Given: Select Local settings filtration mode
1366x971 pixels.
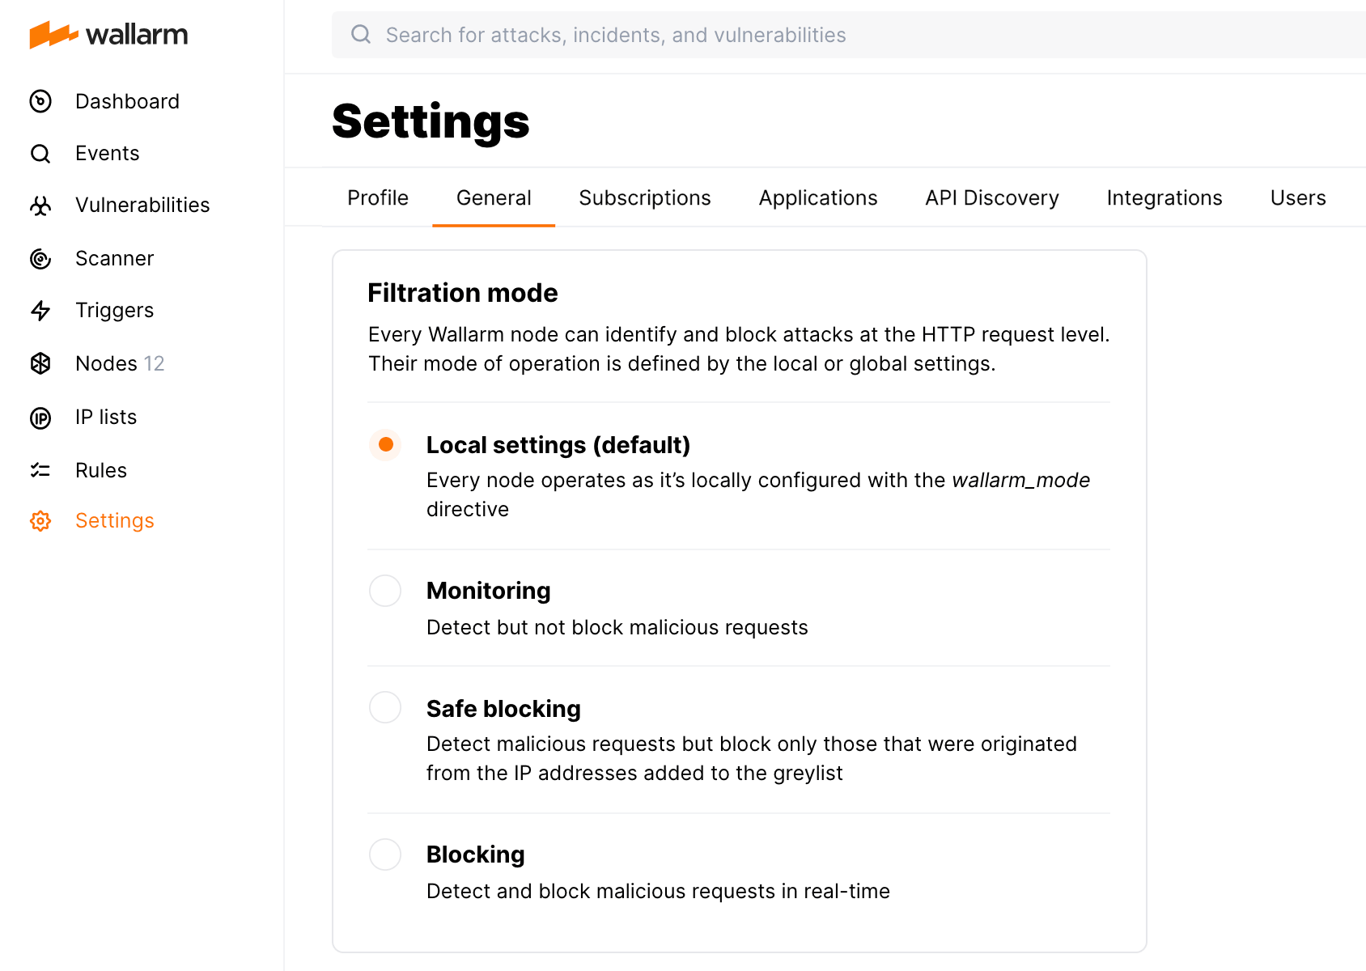Looking at the screenshot, I should click(385, 444).
